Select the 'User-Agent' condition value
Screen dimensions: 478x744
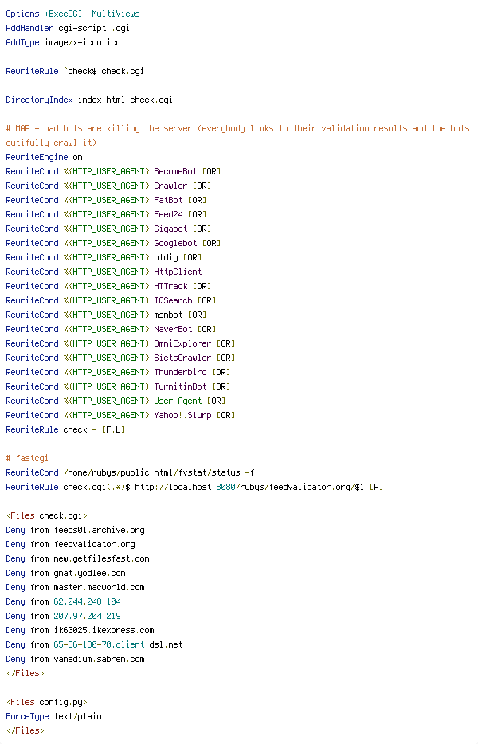click(178, 401)
